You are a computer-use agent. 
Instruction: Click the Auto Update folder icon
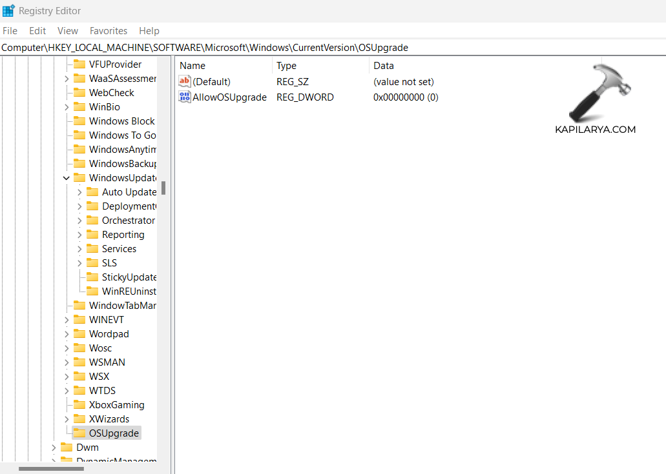click(x=92, y=192)
